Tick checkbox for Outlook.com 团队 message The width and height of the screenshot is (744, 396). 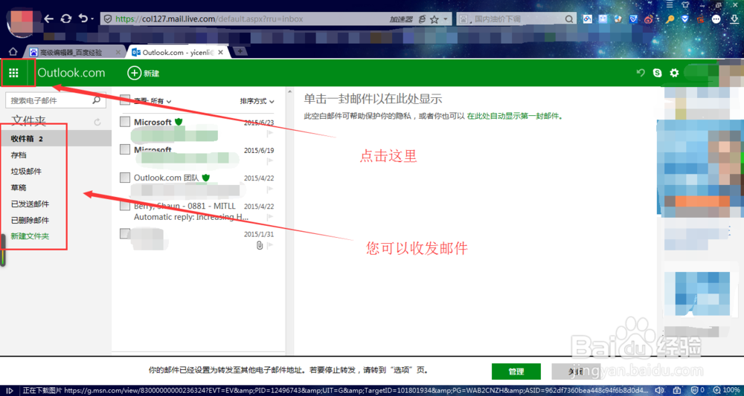click(x=125, y=178)
